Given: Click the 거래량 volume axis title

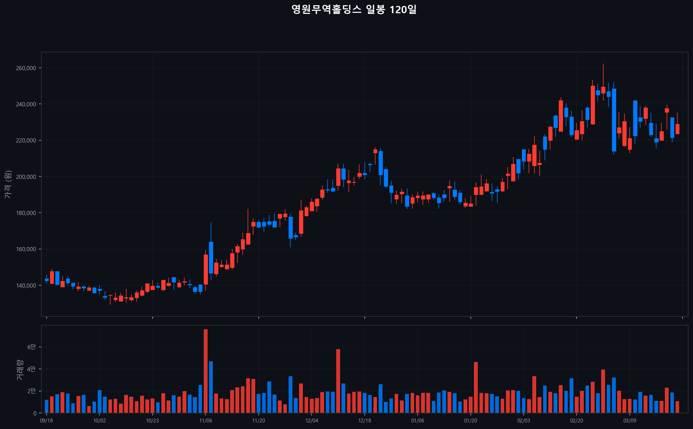Looking at the screenshot, I should tap(19, 369).
